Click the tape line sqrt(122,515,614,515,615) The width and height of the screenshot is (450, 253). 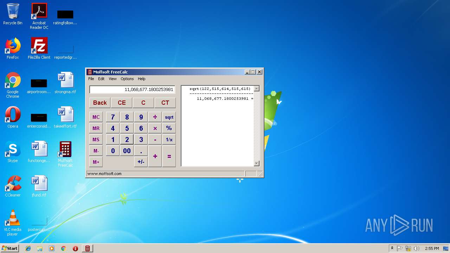pyautogui.click(x=220, y=89)
